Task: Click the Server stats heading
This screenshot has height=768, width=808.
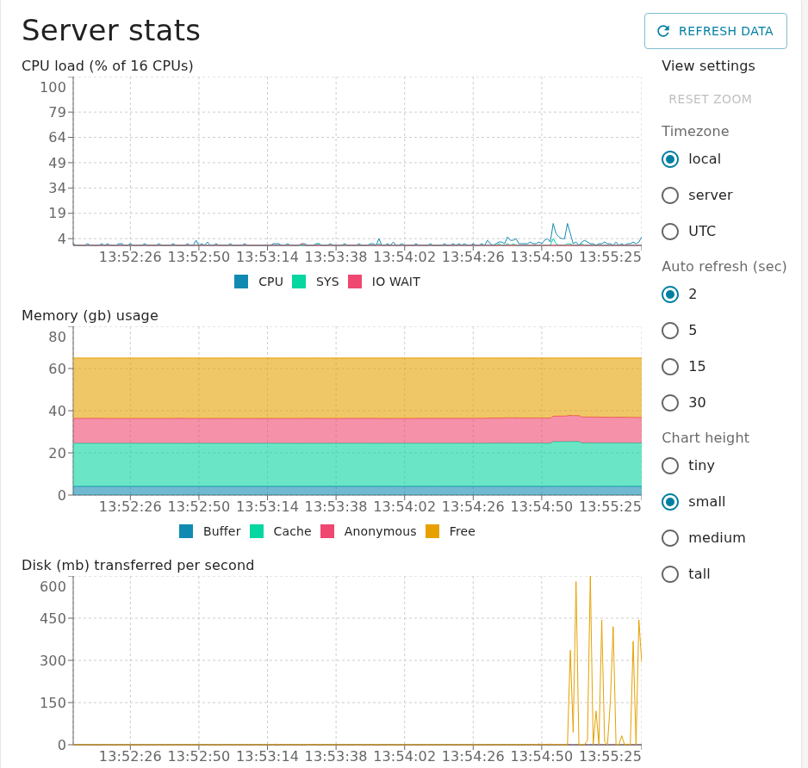Action: 111,30
